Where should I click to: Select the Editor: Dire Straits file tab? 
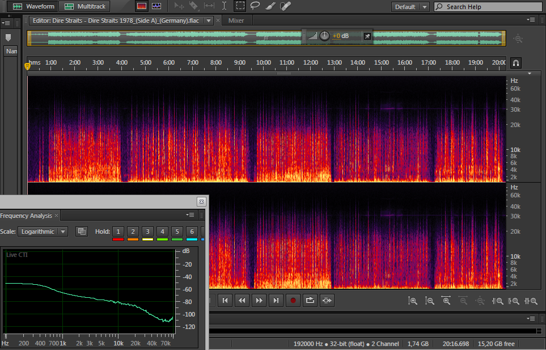click(116, 20)
